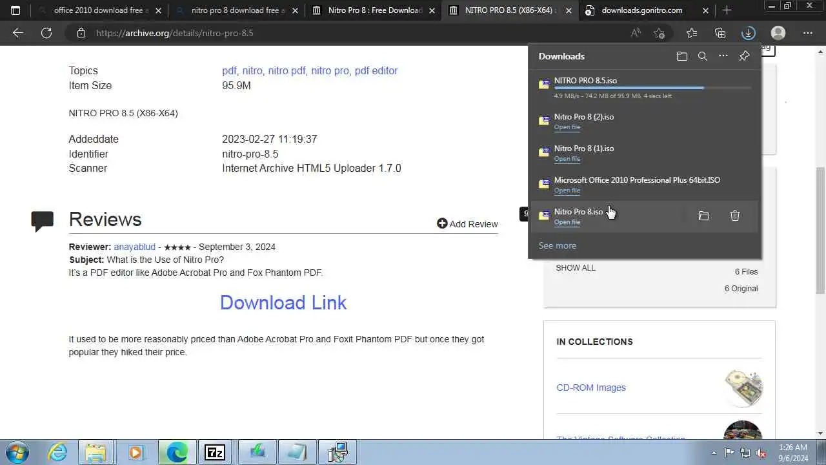The width and height of the screenshot is (826, 465).
Task: Open the Download Link in review
Action: (x=283, y=302)
